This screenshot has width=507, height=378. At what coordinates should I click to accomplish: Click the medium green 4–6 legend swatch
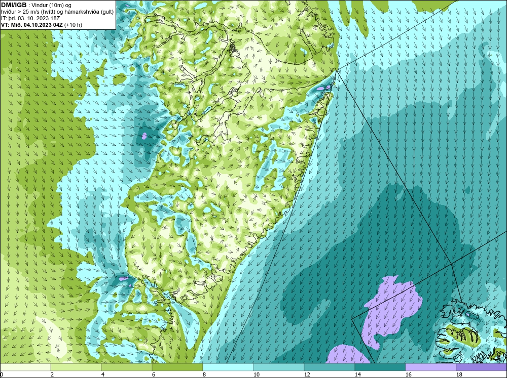pyautogui.click(x=126, y=367)
